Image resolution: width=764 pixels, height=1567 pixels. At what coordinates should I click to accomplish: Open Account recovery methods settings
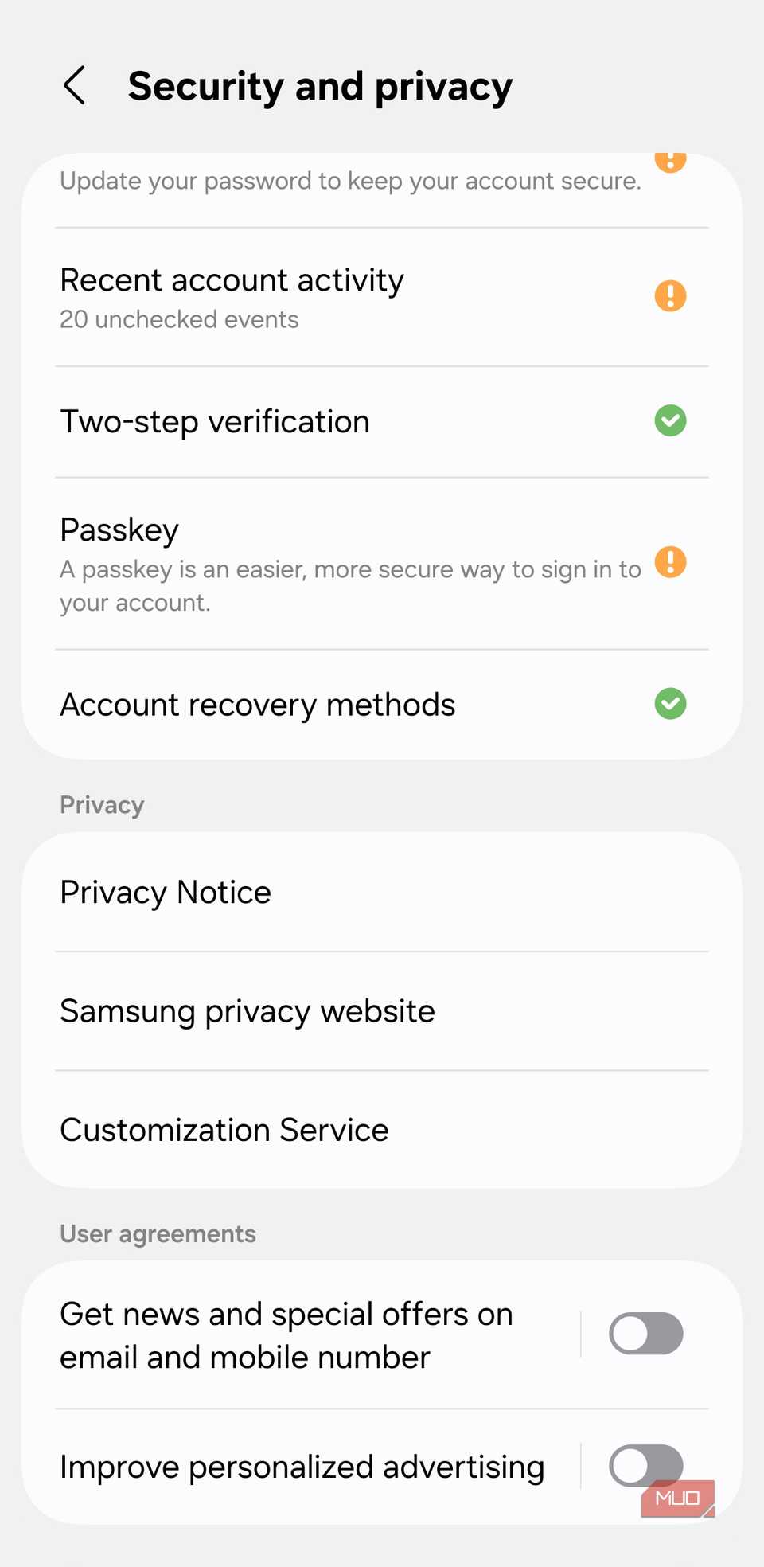tap(318, 704)
